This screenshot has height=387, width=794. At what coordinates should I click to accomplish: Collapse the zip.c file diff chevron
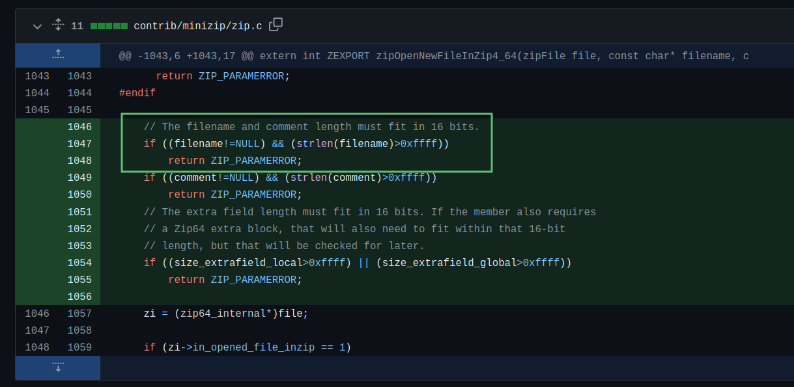click(37, 26)
